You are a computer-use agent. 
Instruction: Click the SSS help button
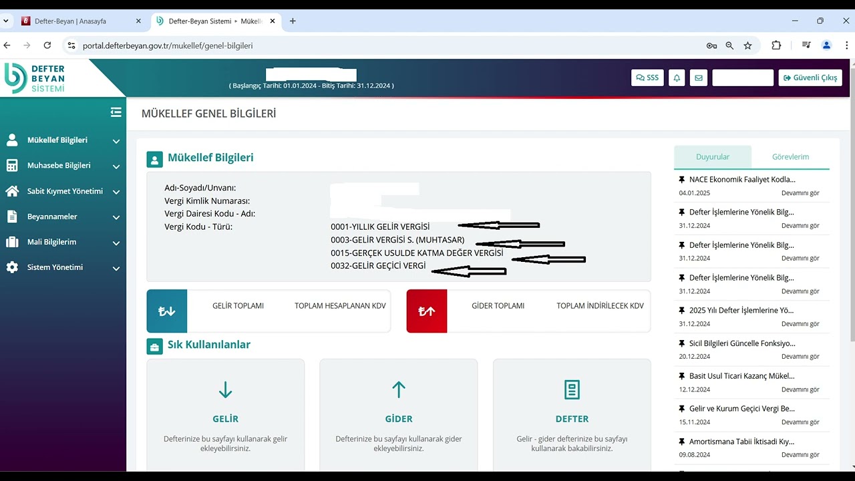pos(647,77)
